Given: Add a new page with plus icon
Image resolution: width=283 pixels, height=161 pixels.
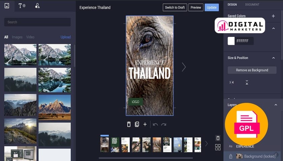Looking at the screenshot, I should [x=145, y=124].
